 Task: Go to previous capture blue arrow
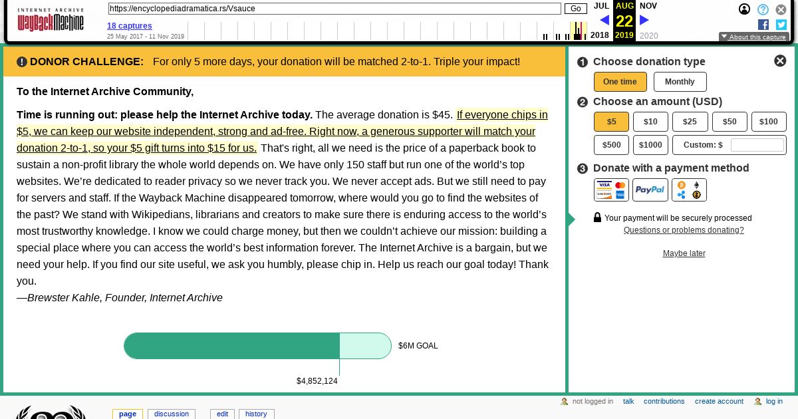click(604, 20)
